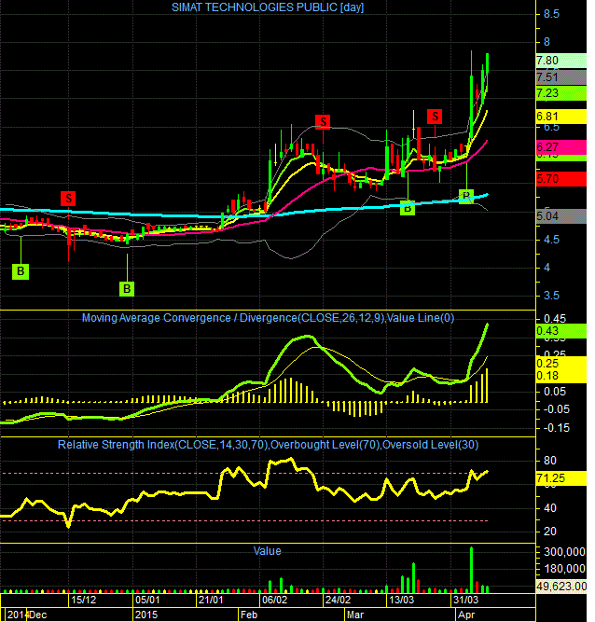Click the pink 6.27 moving average label
Screen dimensions: 595x622
click(x=560, y=147)
